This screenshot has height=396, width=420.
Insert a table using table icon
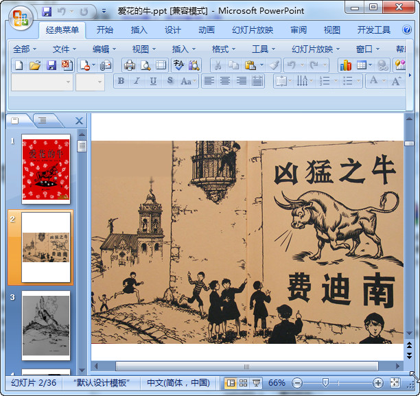coord(362,65)
